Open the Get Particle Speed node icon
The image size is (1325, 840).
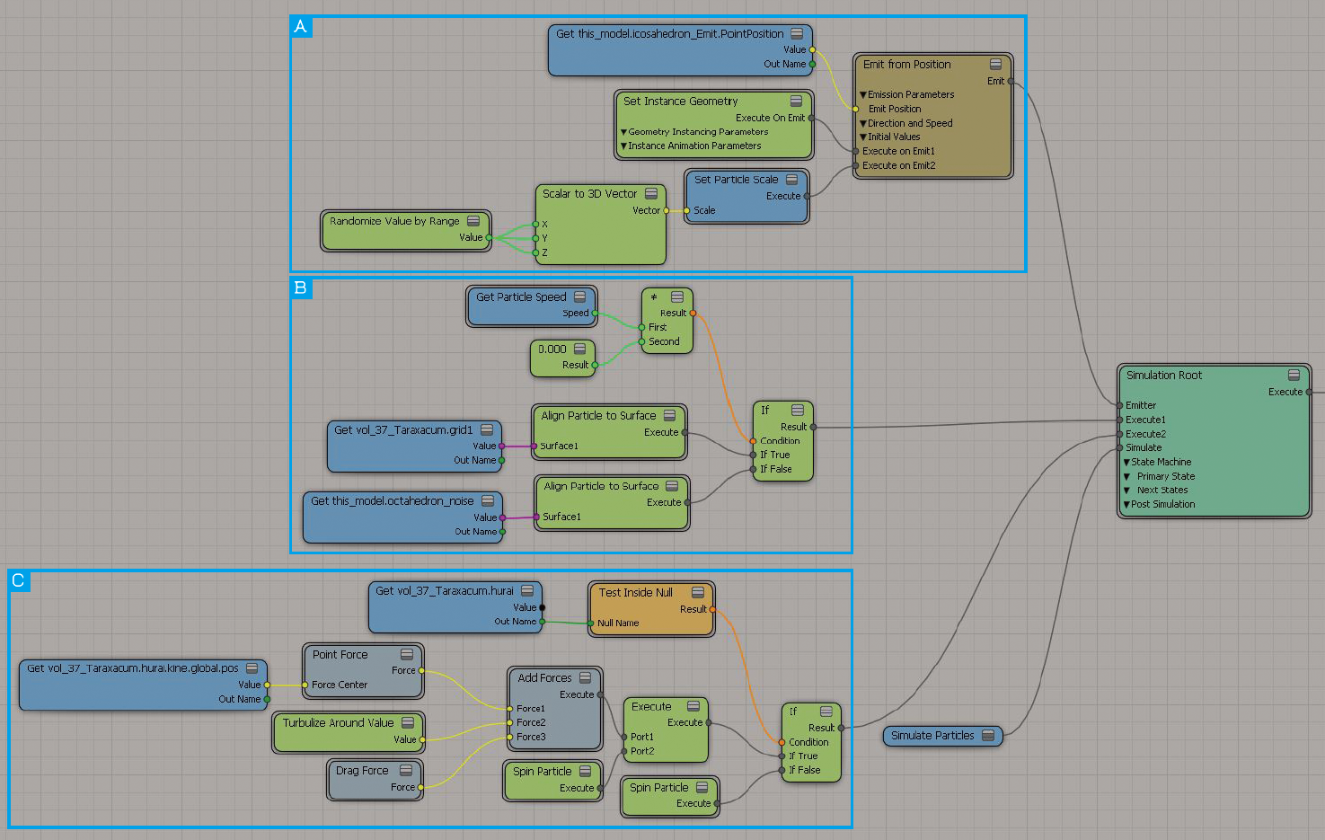click(580, 297)
